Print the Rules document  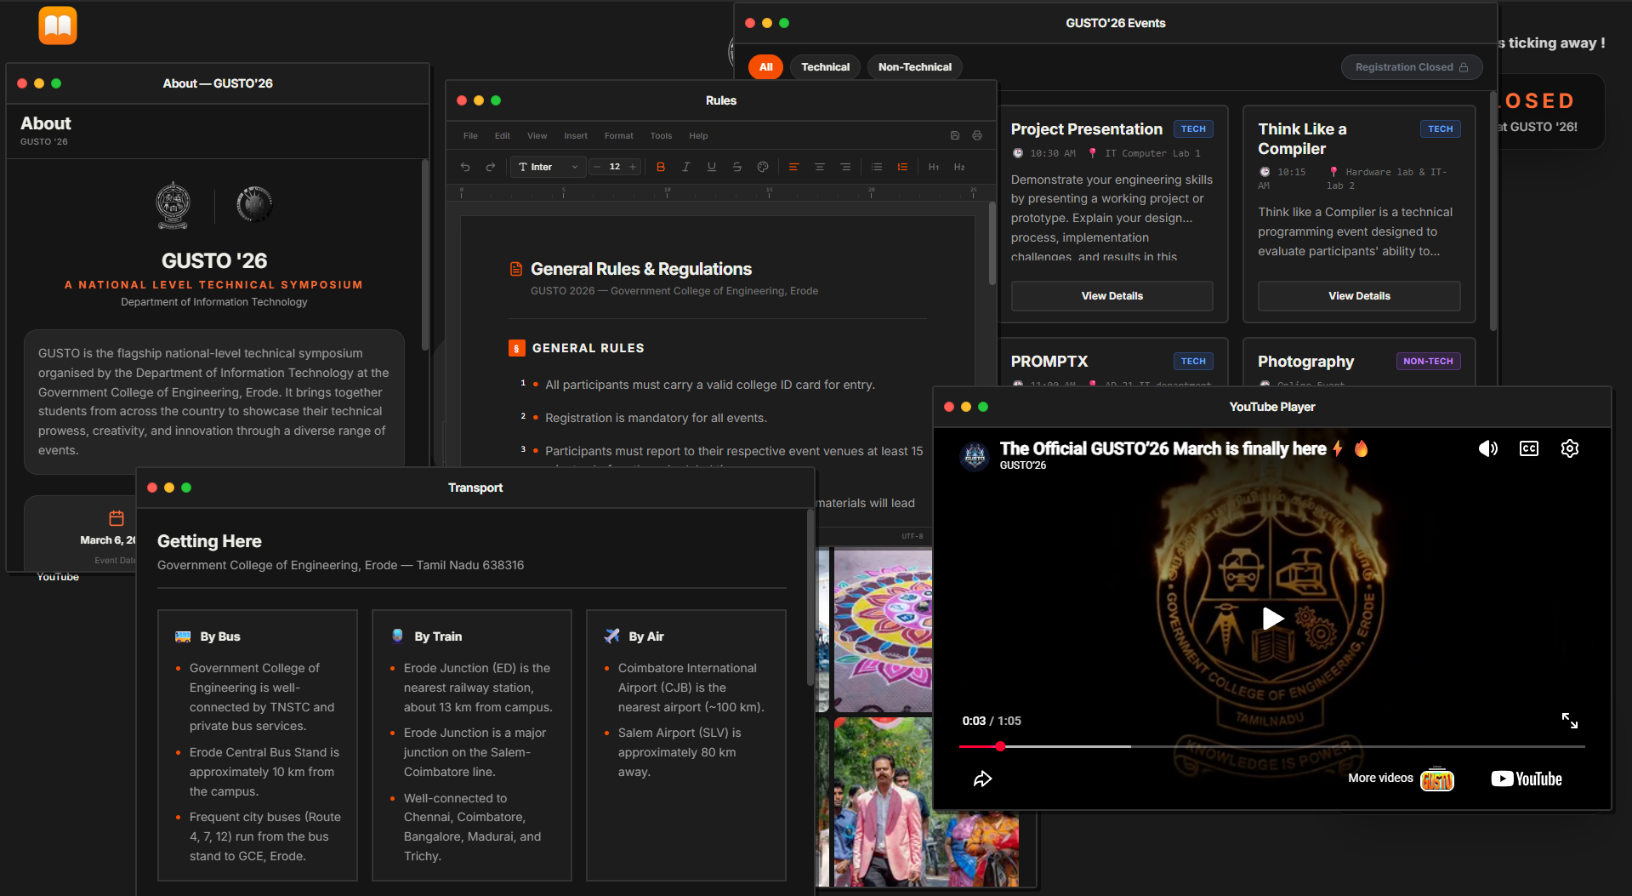click(x=977, y=135)
